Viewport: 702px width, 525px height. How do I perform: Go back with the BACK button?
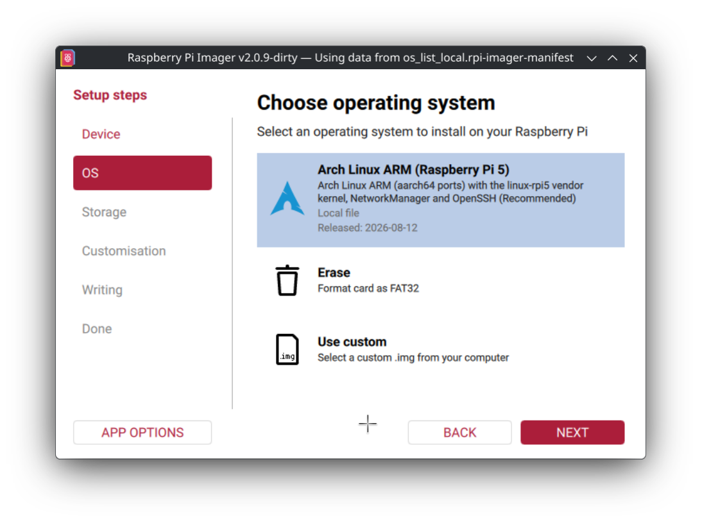tap(460, 433)
